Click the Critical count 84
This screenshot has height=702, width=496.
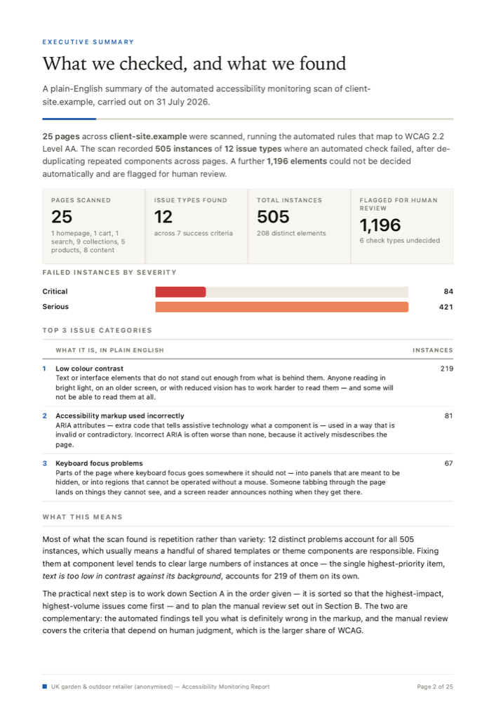tap(448, 291)
